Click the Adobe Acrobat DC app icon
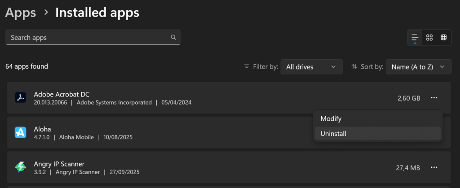This screenshot has width=460, height=188. [21, 98]
